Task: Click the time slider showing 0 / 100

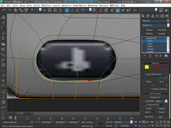Action: 20,113
